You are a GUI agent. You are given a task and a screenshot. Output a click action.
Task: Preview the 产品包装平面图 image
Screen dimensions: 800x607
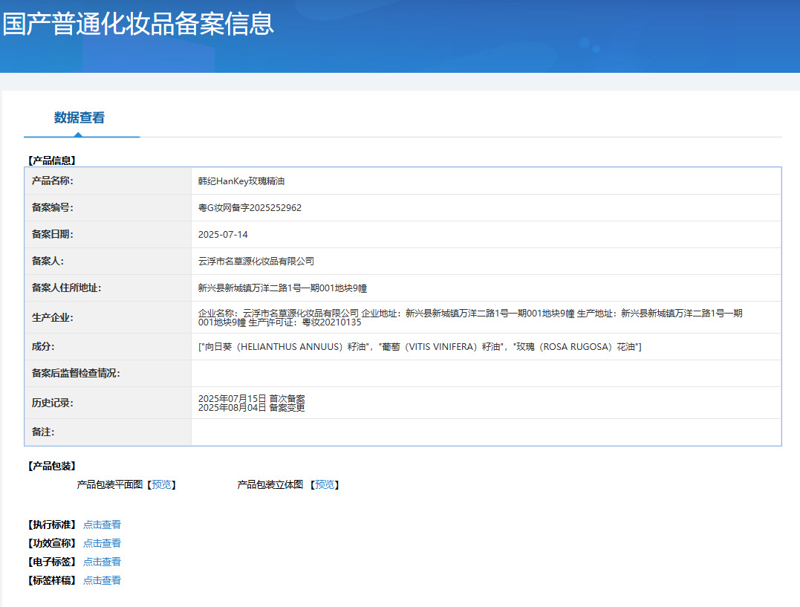[x=161, y=484]
